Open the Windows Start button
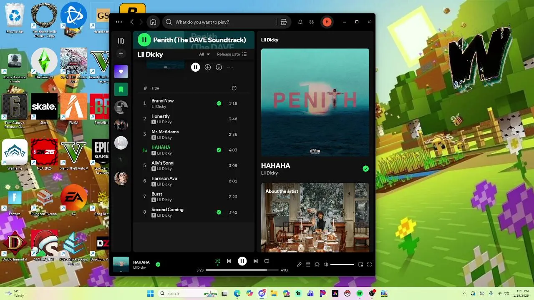 (x=150, y=293)
